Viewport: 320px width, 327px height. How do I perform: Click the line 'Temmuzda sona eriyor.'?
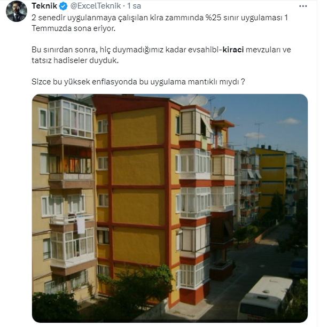pos(74,28)
